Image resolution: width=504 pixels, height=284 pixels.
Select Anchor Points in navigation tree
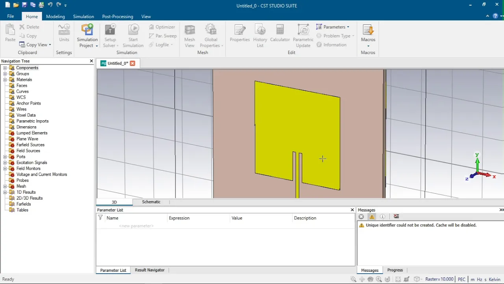(28, 103)
